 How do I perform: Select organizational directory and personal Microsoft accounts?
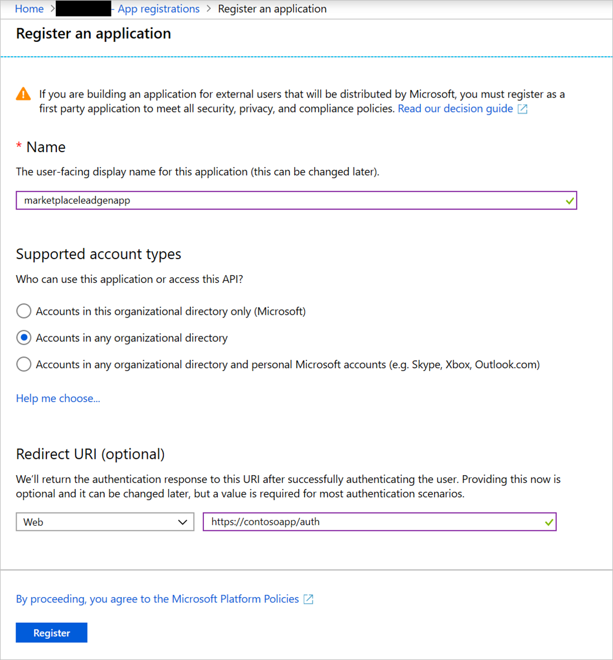pyautogui.click(x=24, y=364)
